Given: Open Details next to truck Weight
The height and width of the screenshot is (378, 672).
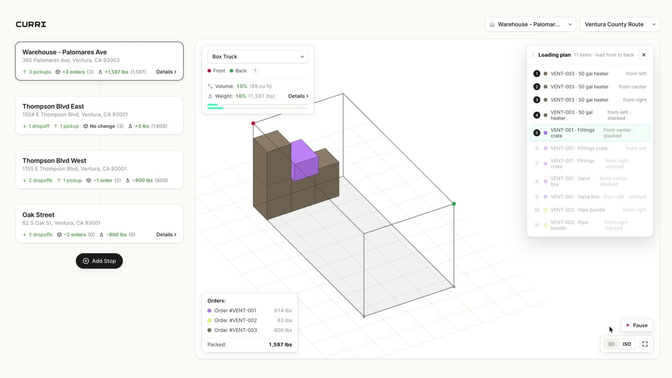Looking at the screenshot, I should click(x=298, y=96).
